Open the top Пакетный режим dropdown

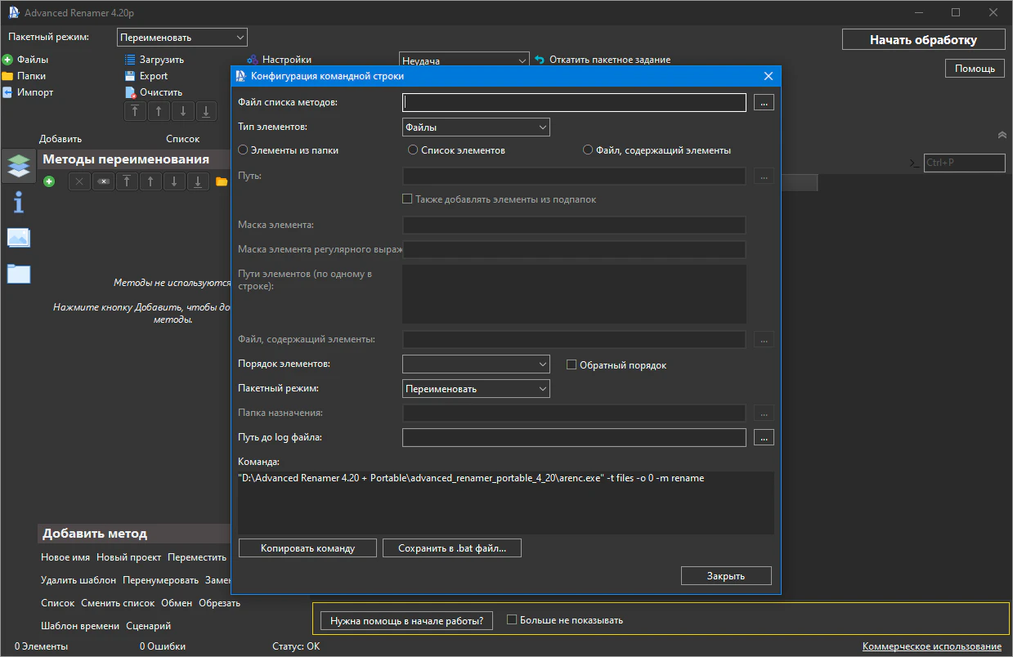tap(182, 38)
